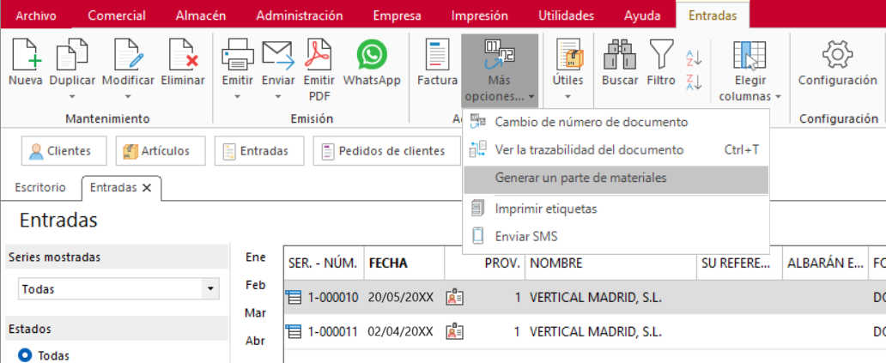
Task: Select date cell 02/04/20XX
Action: point(401,331)
